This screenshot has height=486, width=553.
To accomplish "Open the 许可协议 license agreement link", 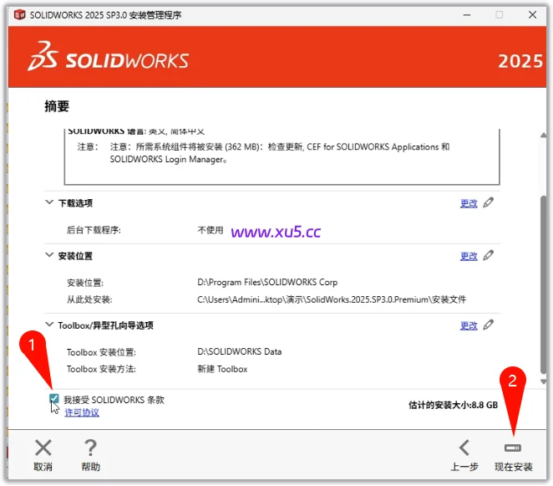I will pyautogui.click(x=82, y=412).
